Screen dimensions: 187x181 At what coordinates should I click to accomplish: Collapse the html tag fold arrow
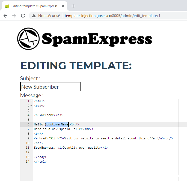click(x=31, y=101)
